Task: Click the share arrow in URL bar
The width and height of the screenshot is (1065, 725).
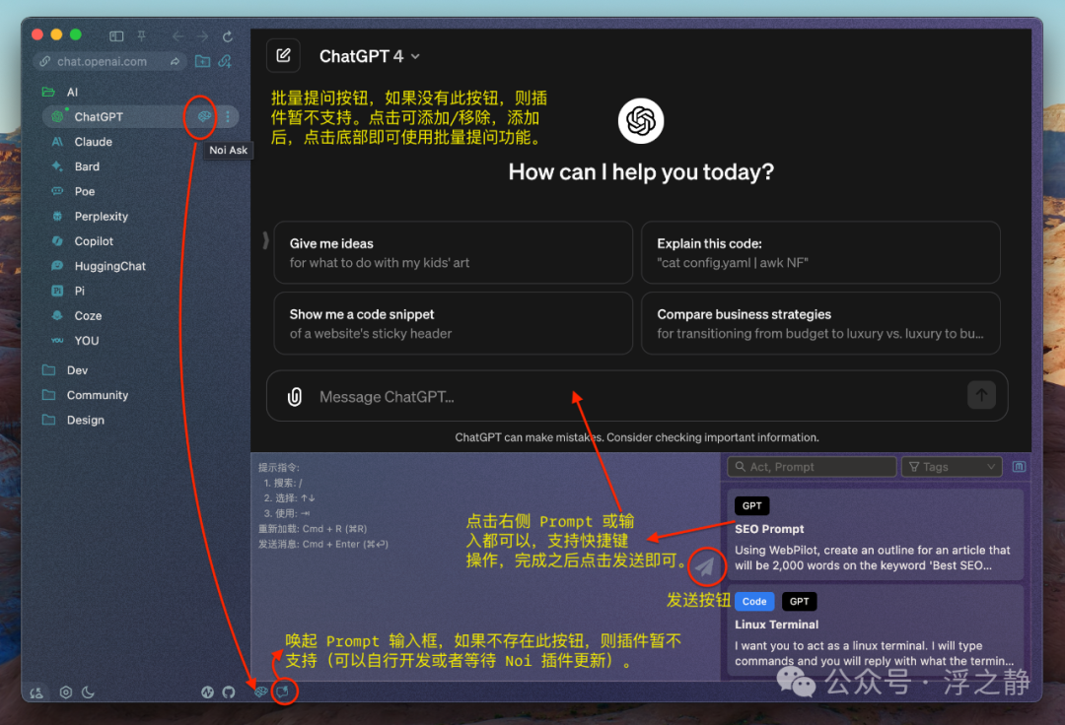Action: 175,61
